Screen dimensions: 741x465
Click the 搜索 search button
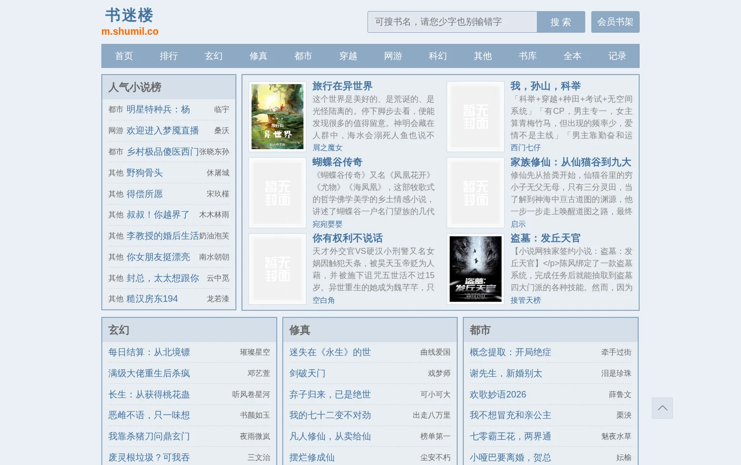[561, 22]
